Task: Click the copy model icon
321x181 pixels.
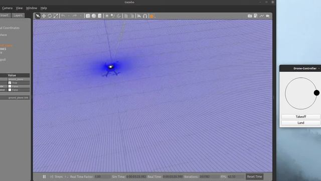Action: [x=126, y=16]
